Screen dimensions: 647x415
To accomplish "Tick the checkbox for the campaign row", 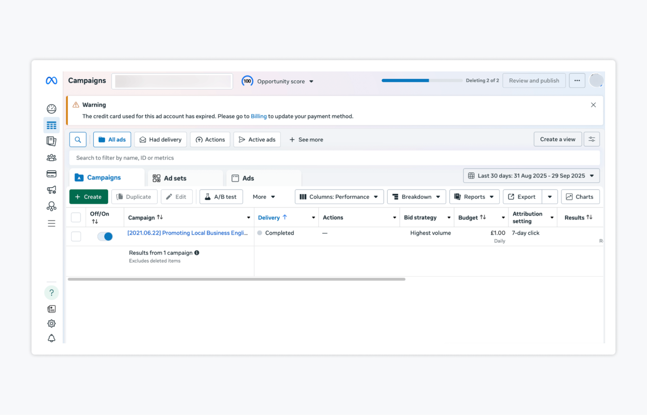I will [x=76, y=236].
